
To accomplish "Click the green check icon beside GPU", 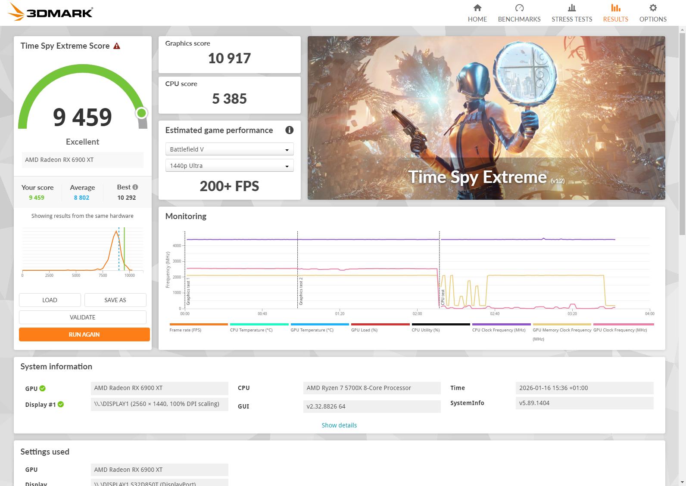I will (x=43, y=388).
